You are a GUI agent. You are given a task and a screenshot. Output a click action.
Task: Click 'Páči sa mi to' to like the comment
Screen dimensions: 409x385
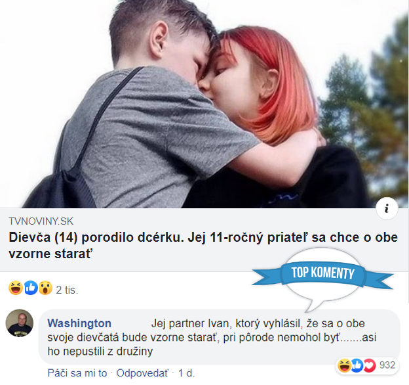click(x=77, y=373)
